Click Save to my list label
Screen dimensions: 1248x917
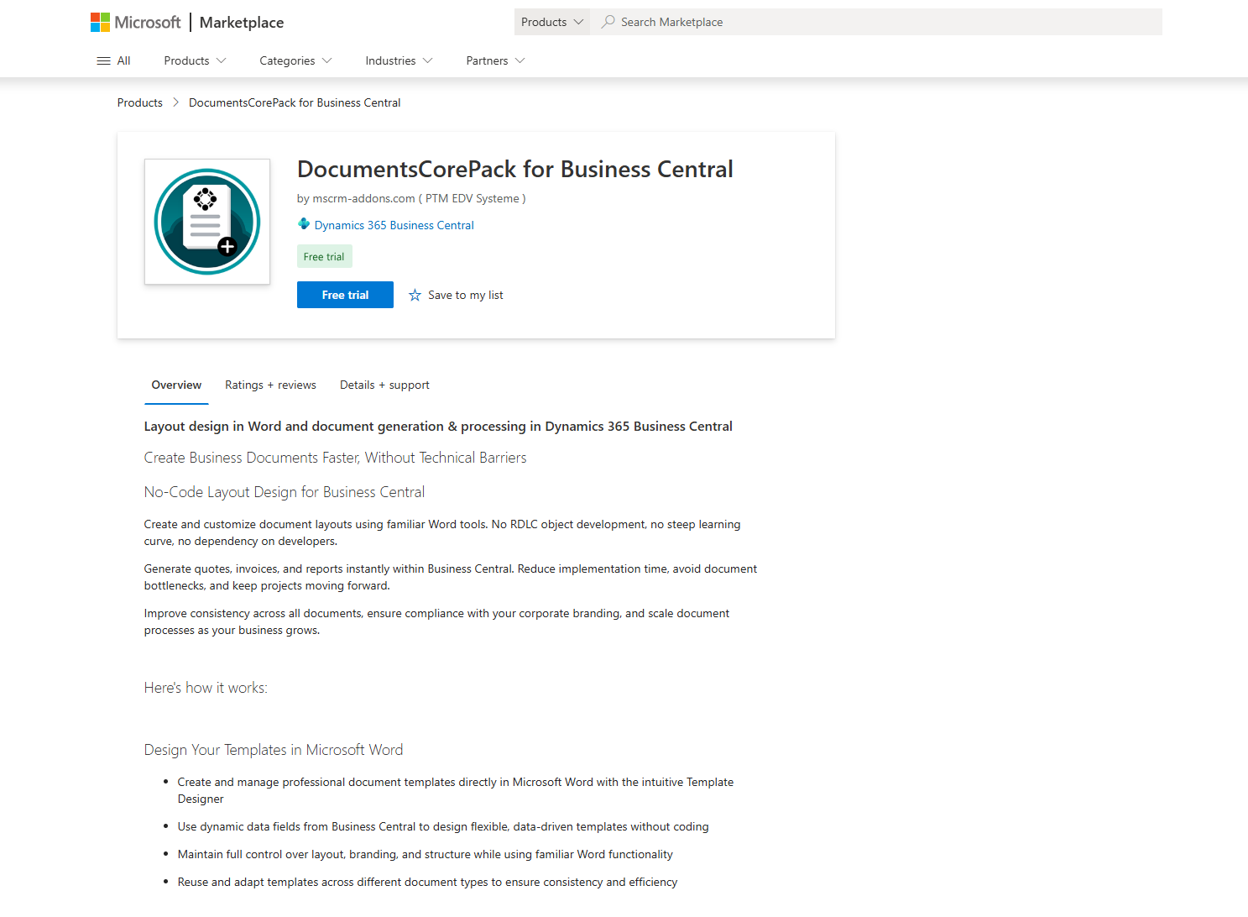466,295
